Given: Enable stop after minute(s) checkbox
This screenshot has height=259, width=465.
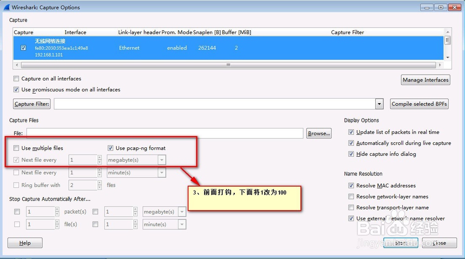Looking at the screenshot, I should pyautogui.click(x=95, y=224).
